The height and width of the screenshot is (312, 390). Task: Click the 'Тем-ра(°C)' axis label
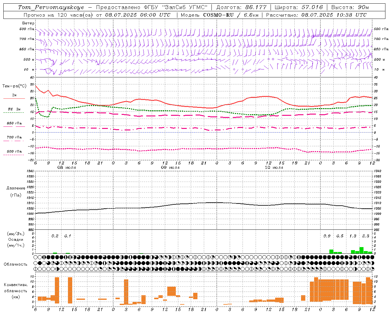click(x=14, y=86)
